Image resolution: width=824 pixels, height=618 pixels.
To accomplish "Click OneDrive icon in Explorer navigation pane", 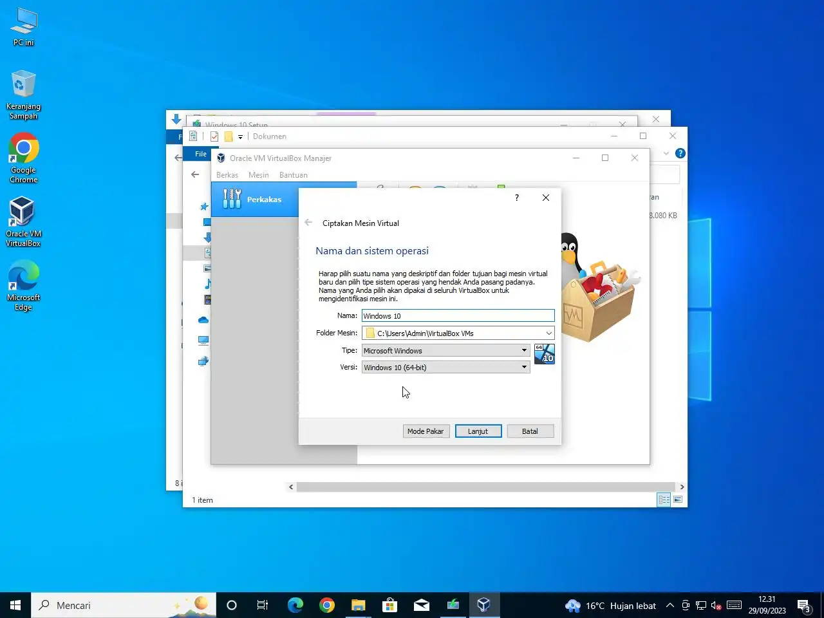I will pyautogui.click(x=203, y=320).
